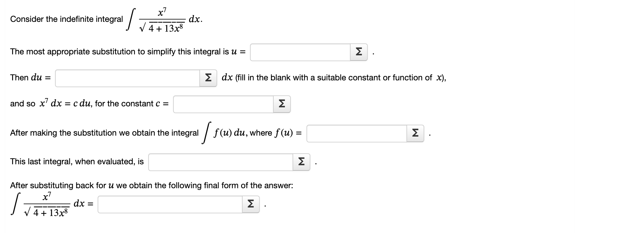Open the equation editor for substitution u
The height and width of the screenshot is (234, 626).
(359, 52)
